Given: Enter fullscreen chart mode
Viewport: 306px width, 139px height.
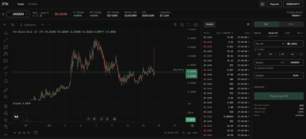Looking at the screenshot, I should point(189,25).
